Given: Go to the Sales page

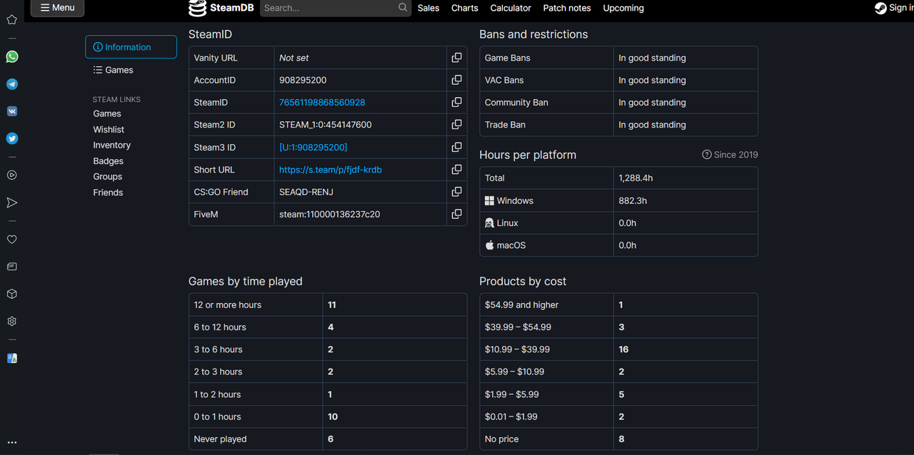Looking at the screenshot, I should click(x=428, y=8).
